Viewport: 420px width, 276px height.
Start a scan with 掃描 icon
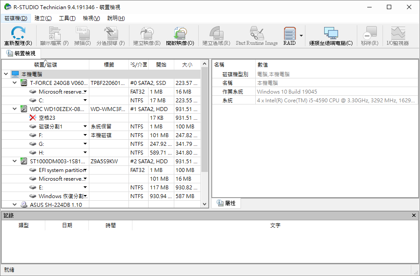pyautogui.click(x=82, y=33)
